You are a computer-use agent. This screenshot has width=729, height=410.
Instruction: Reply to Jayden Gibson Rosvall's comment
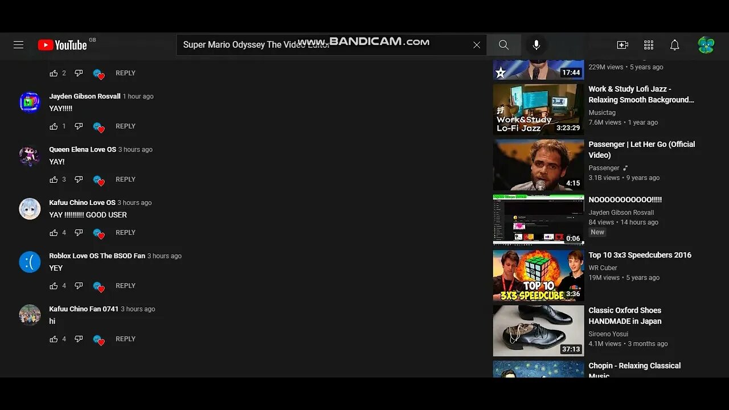[125, 126]
